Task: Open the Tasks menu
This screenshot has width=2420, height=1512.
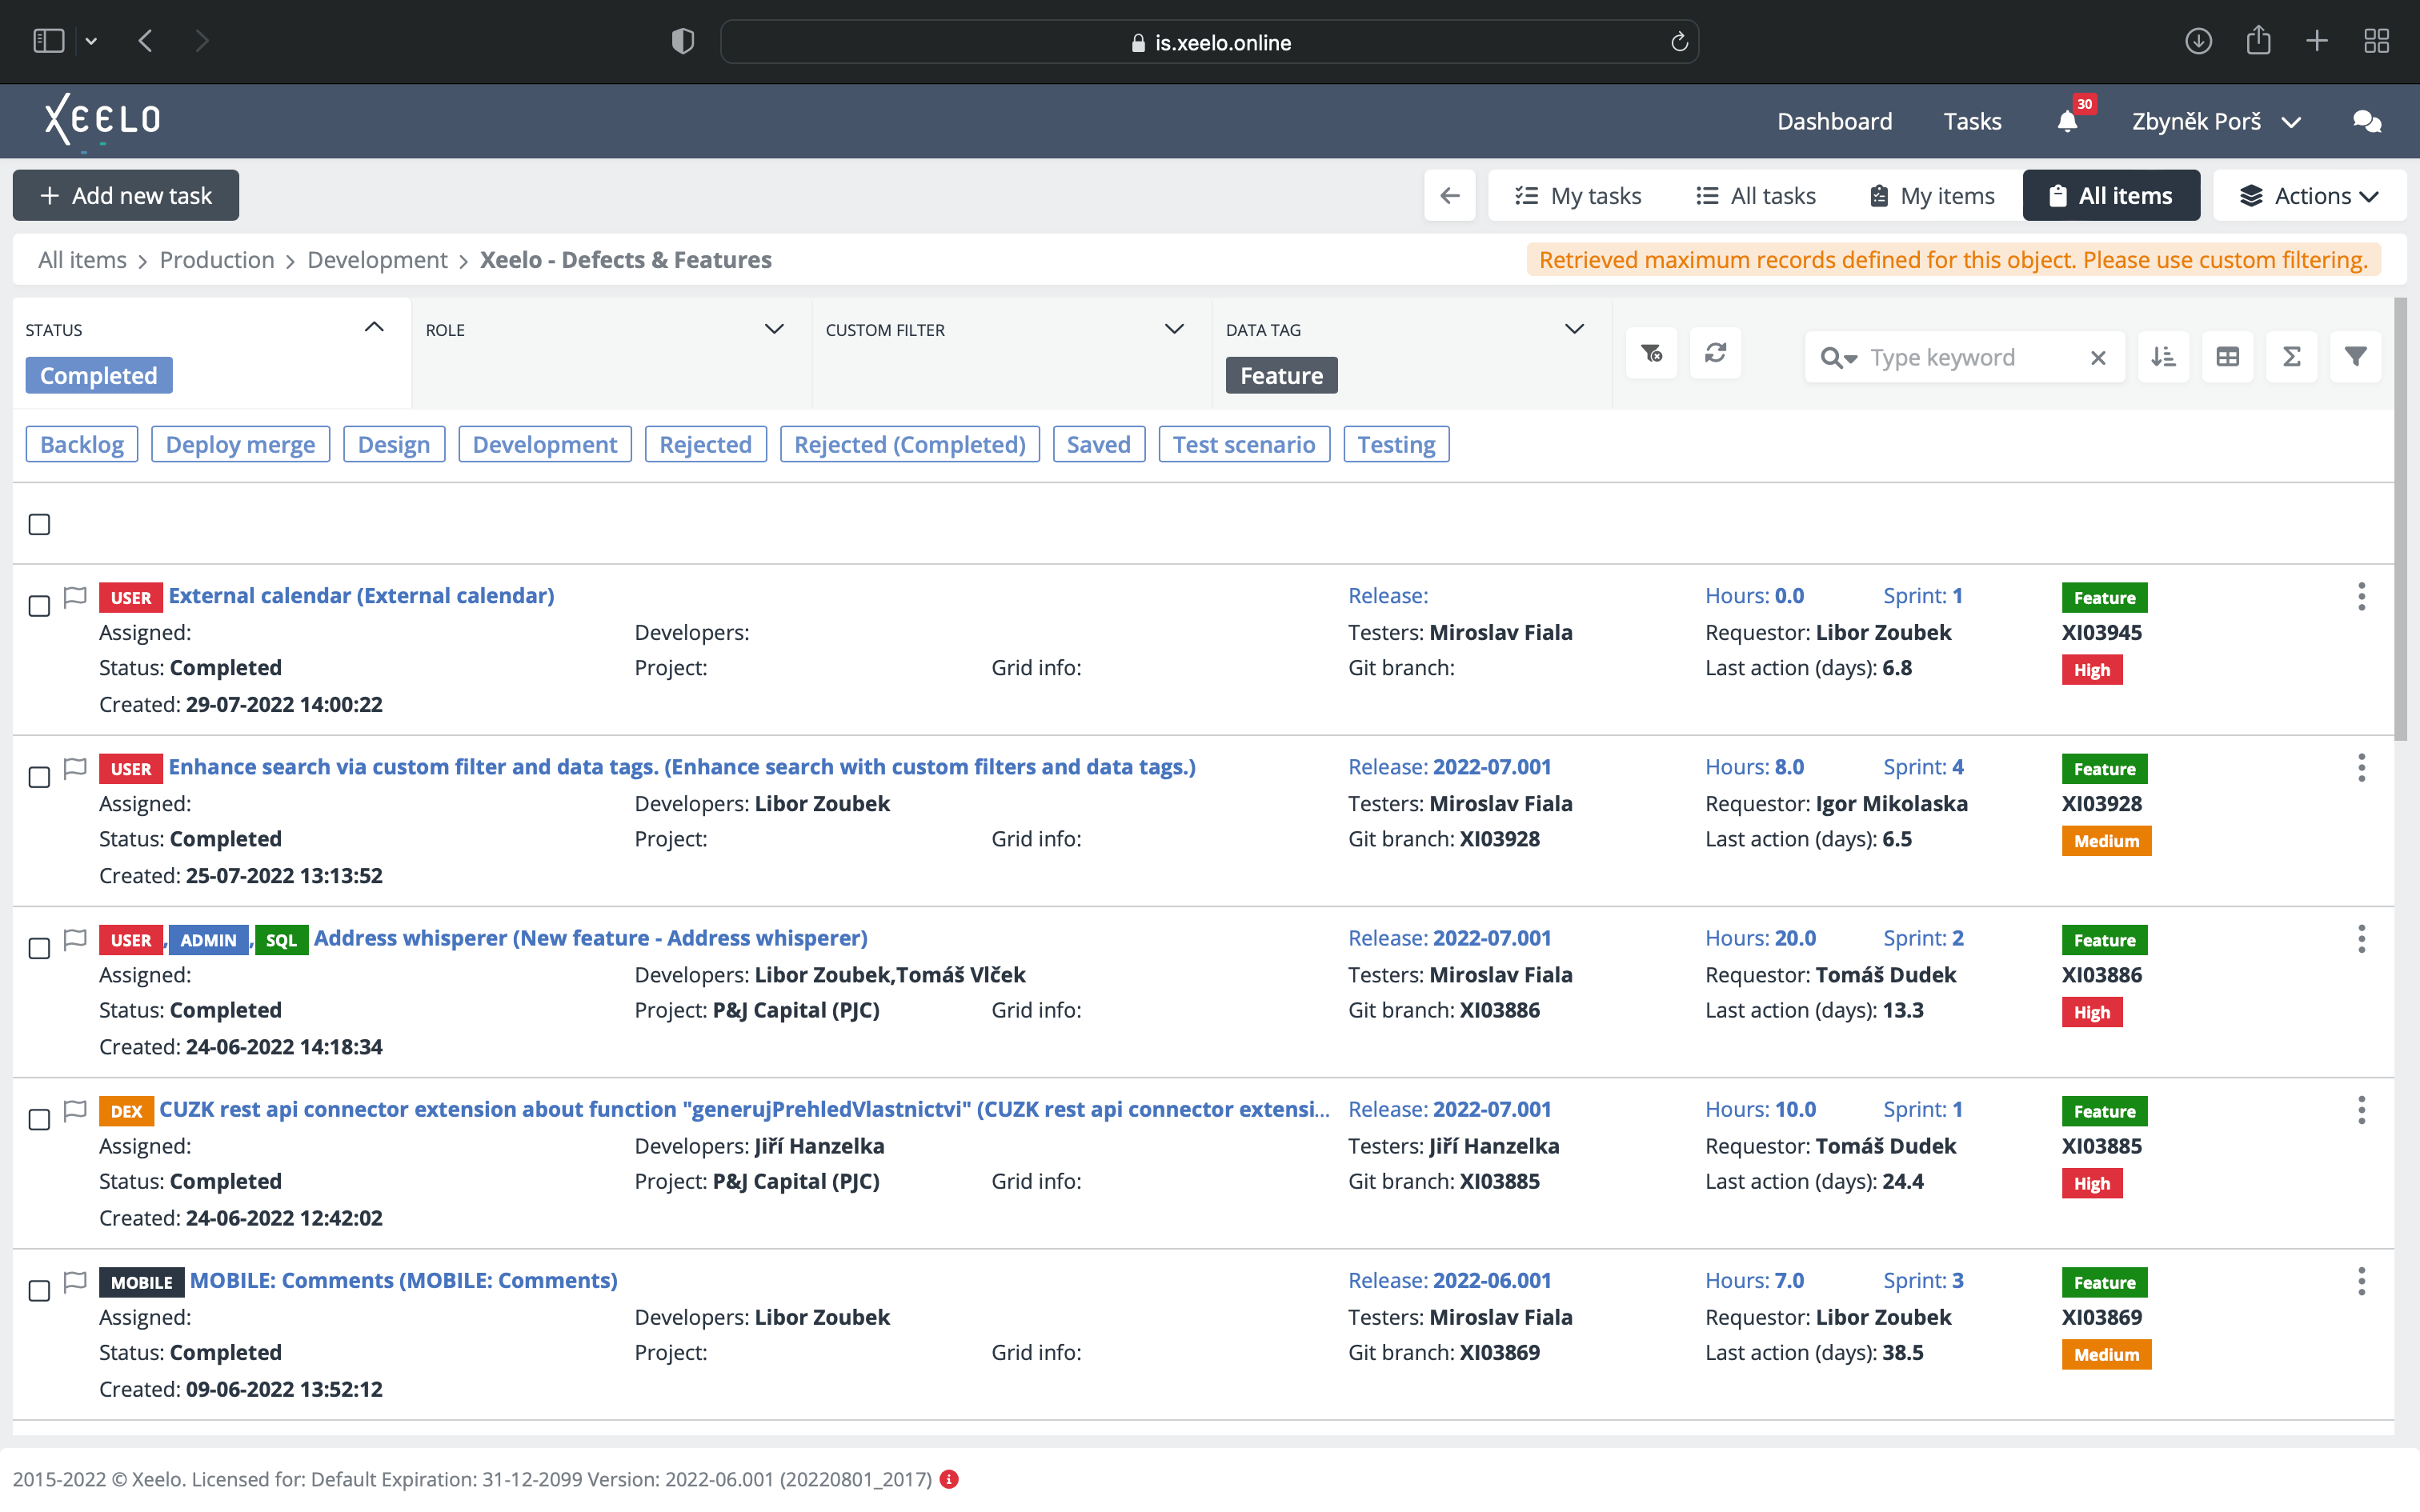Action: (1972, 121)
